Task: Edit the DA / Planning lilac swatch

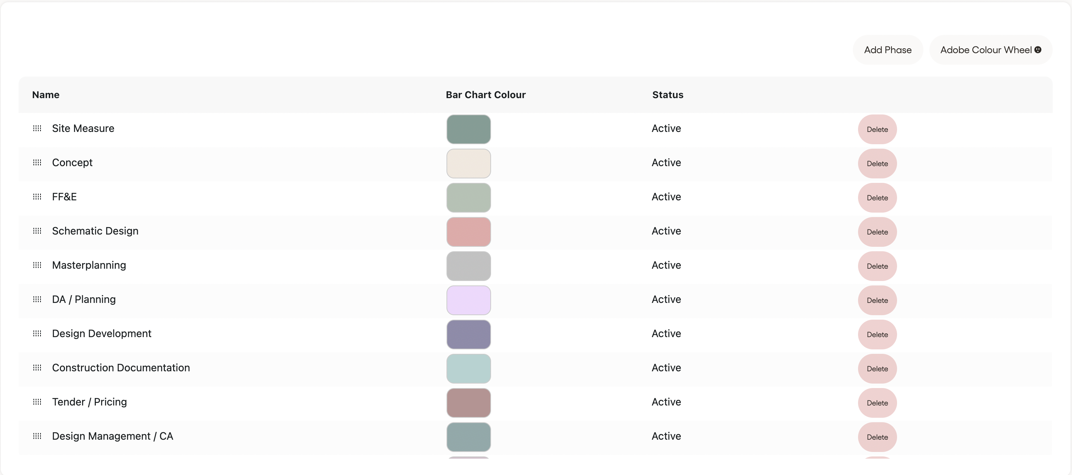Action: (469, 300)
